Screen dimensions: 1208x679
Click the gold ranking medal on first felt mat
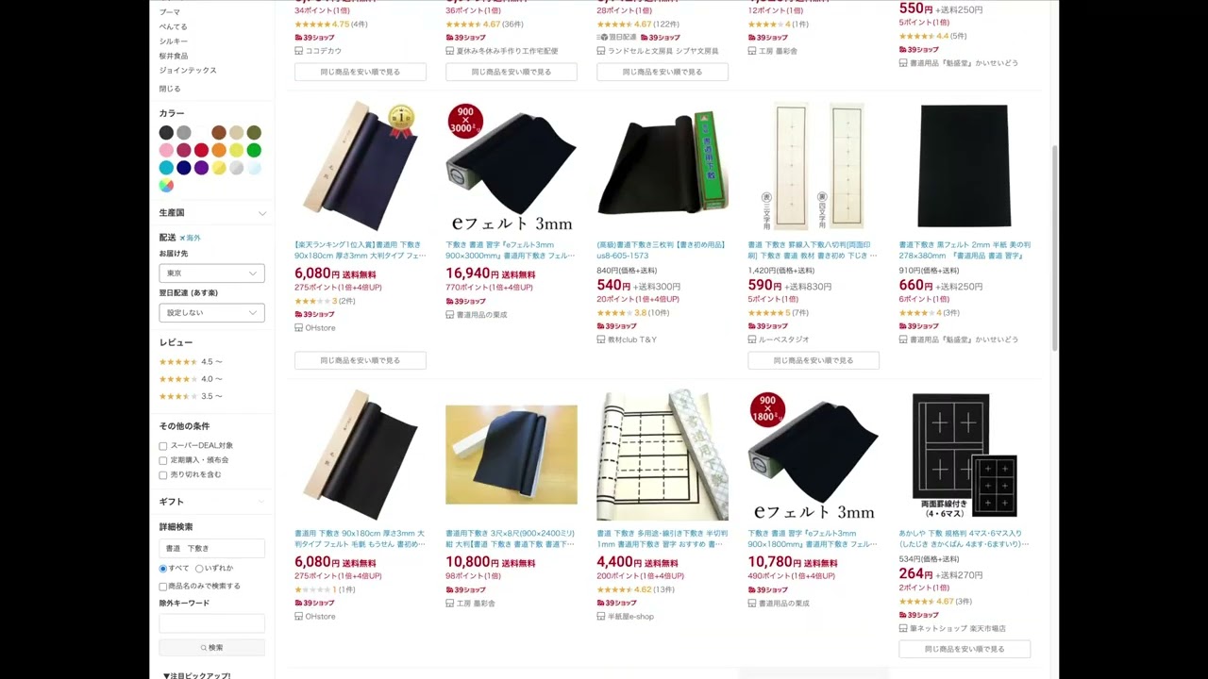402,120
